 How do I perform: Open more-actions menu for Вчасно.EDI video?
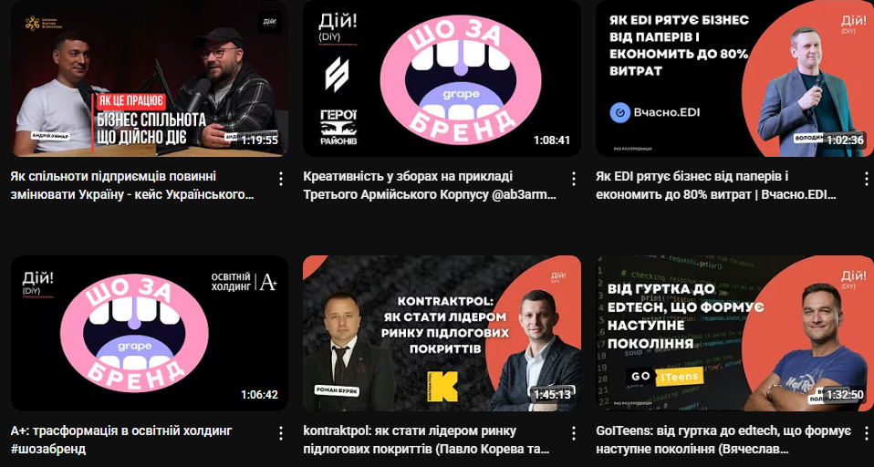point(866,179)
